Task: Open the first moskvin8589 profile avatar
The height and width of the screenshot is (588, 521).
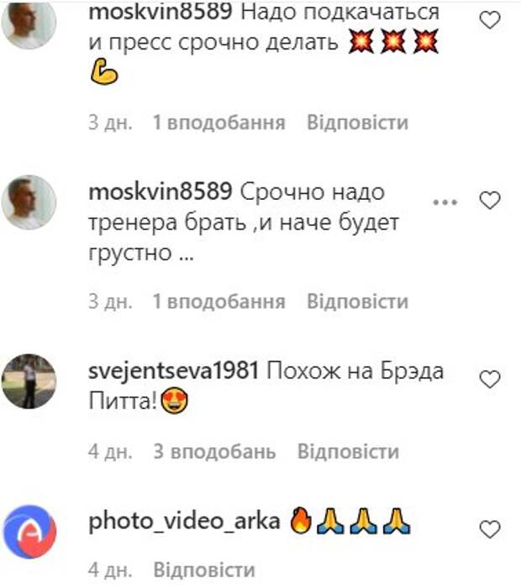Action: click(x=29, y=21)
